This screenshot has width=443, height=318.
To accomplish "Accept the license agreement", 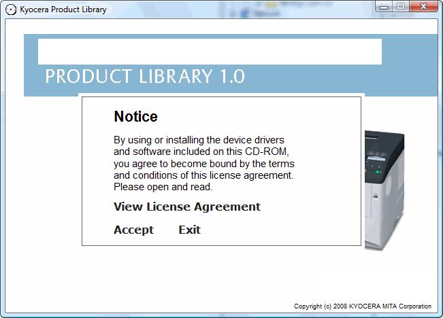I will [x=133, y=230].
